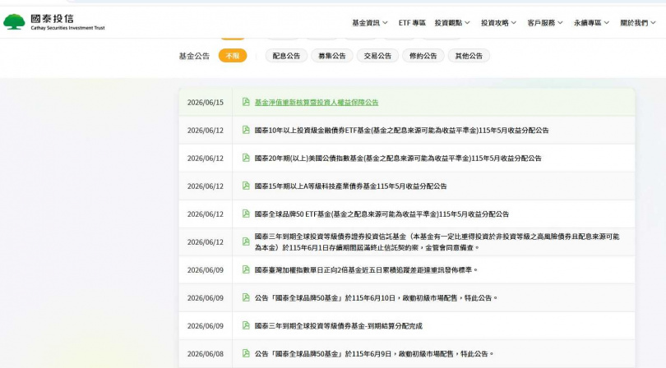Click PDF icon for 國泰15年期以上A等級科技產業 row

tap(246, 186)
